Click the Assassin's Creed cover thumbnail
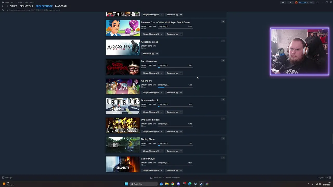The width and height of the screenshot is (333, 187). [123, 48]
